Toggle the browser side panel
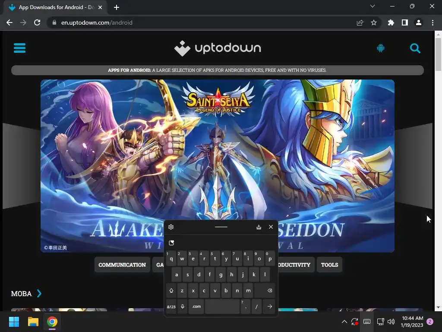Screen dimensions: 442x332 pos(404,22)
